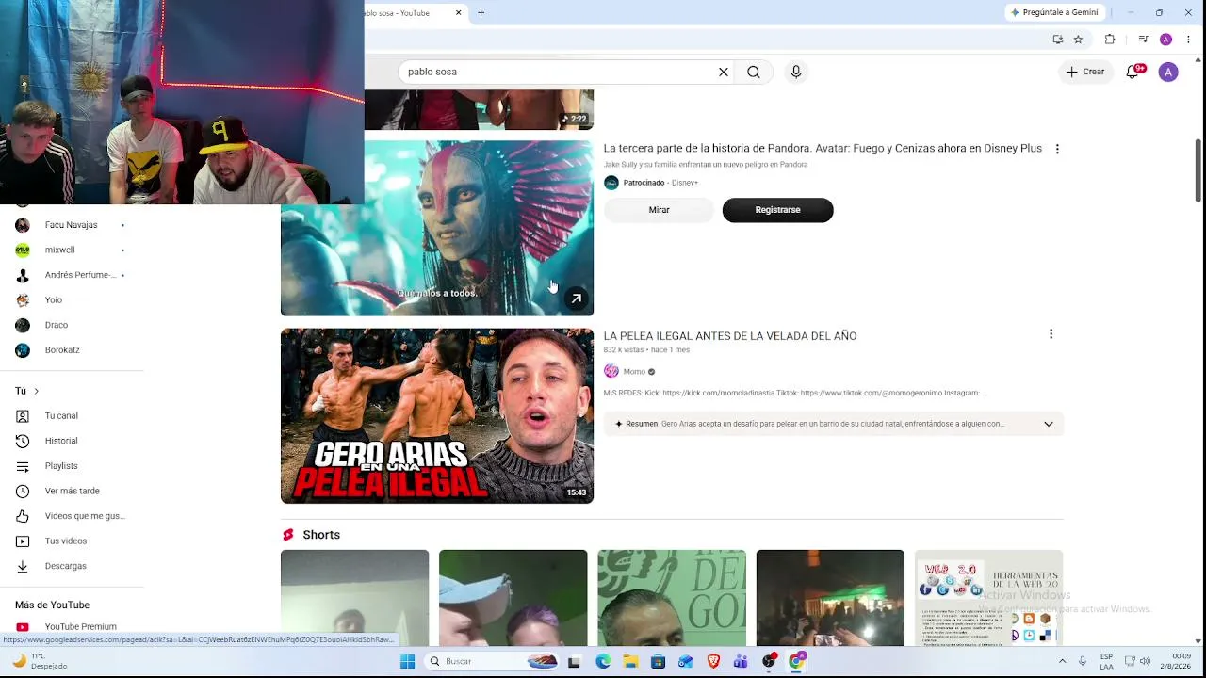1206x678 pixels.
Task: Install app icon in the address bar
Action: click(1058, 40)
